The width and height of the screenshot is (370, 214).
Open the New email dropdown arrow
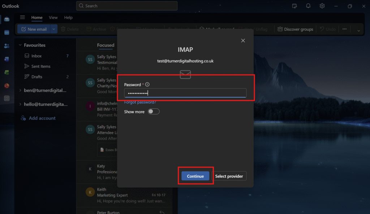click(54, 29)
